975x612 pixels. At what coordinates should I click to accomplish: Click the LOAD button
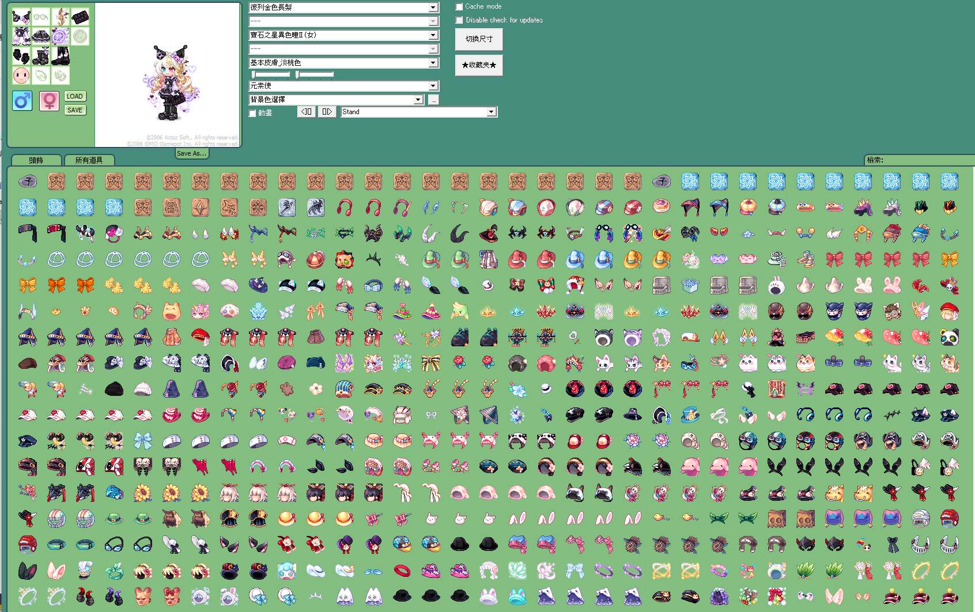coord(75,96)
